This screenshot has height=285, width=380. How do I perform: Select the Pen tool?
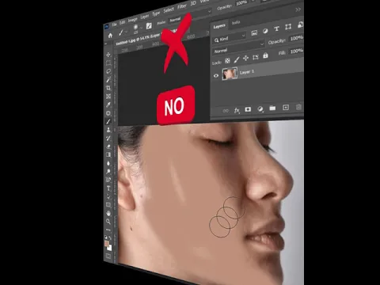108,180
